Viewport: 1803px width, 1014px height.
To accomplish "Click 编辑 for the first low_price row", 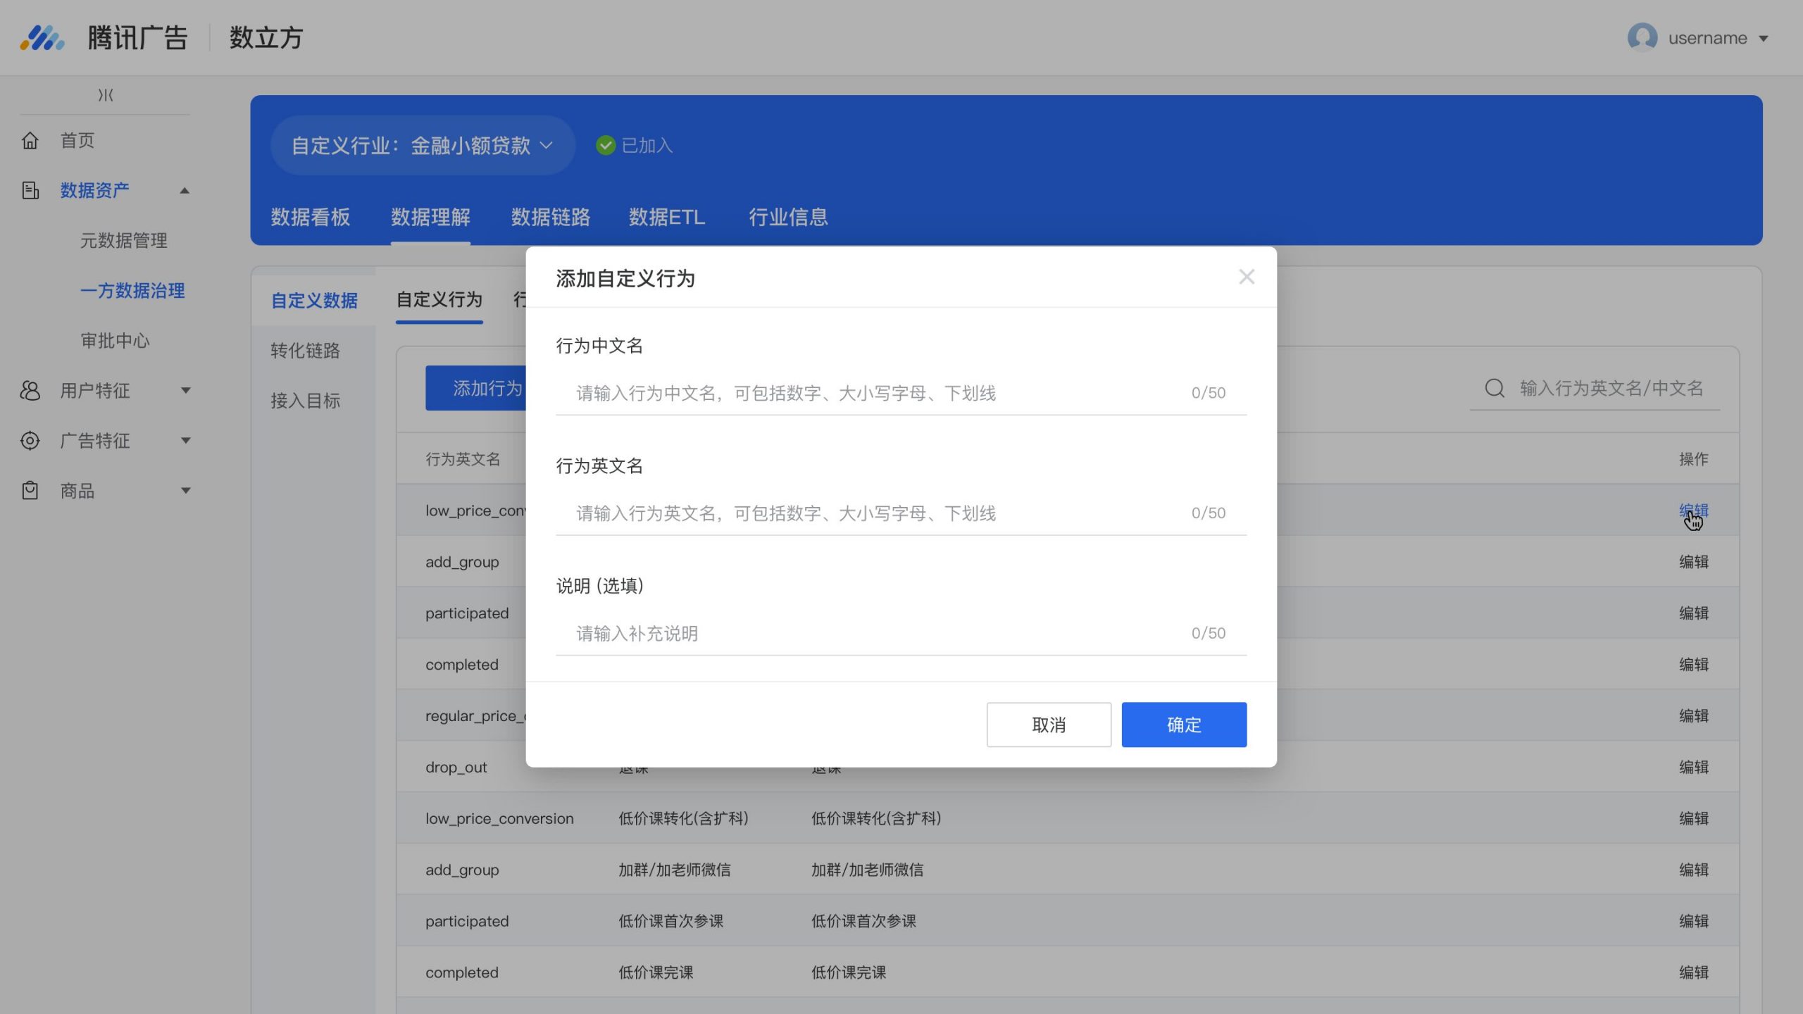I will tap(1693, 511).
